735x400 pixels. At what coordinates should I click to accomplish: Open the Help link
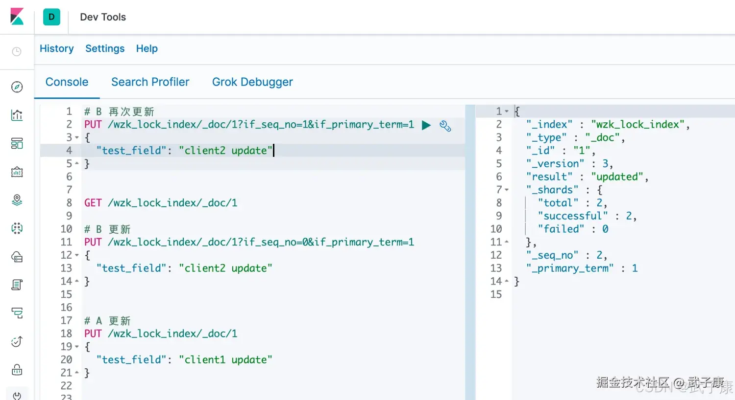point(147,48)
